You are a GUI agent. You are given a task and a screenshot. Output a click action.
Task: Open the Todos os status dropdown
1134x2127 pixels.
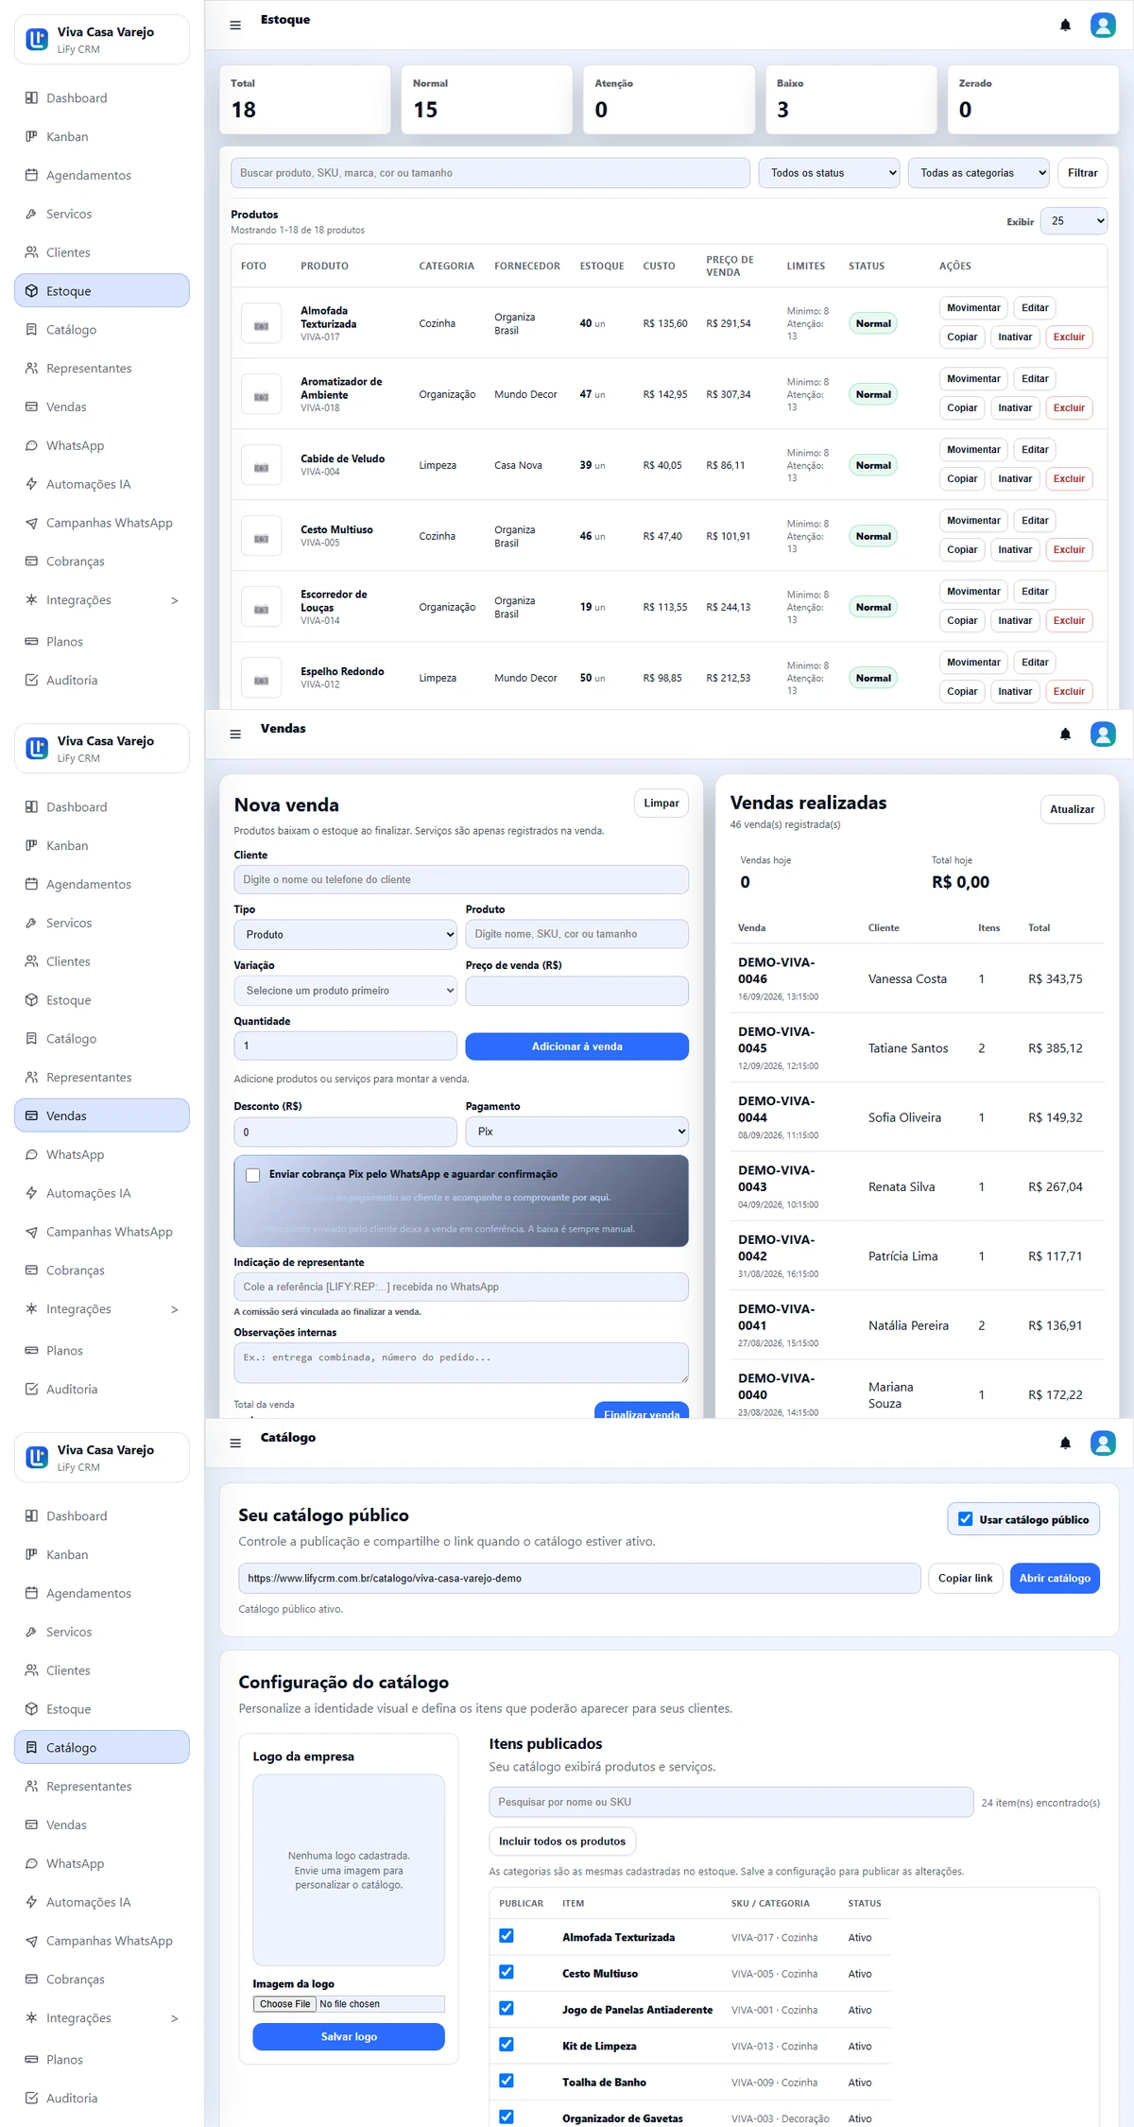pyautogui.click(x=829, y=173)
